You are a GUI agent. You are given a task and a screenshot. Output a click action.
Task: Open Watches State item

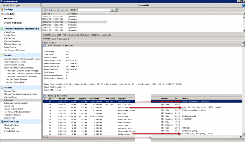(10, 38)
